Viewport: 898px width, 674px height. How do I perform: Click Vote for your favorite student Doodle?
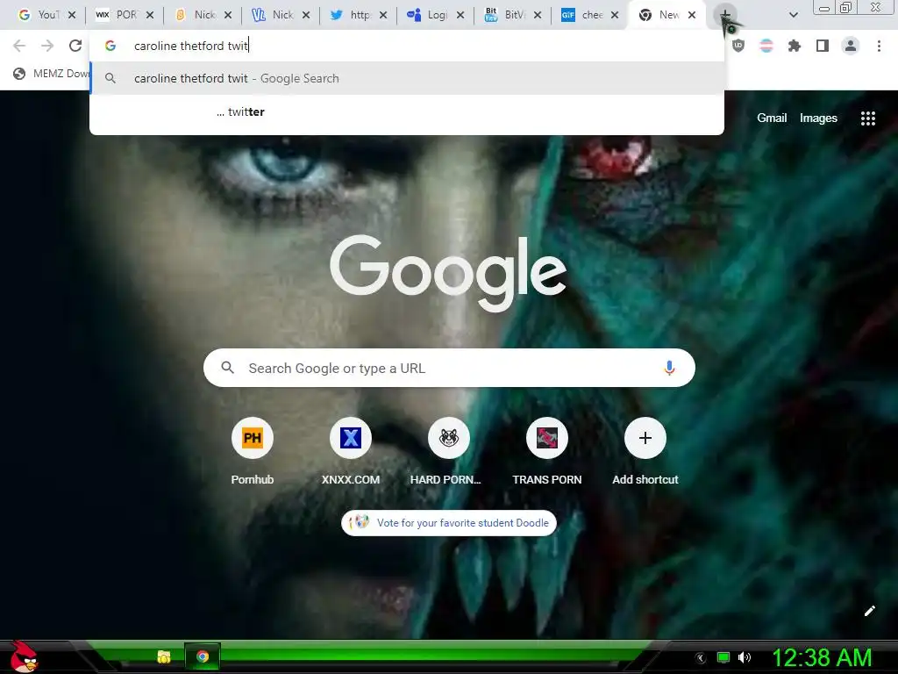pos(449,523)
